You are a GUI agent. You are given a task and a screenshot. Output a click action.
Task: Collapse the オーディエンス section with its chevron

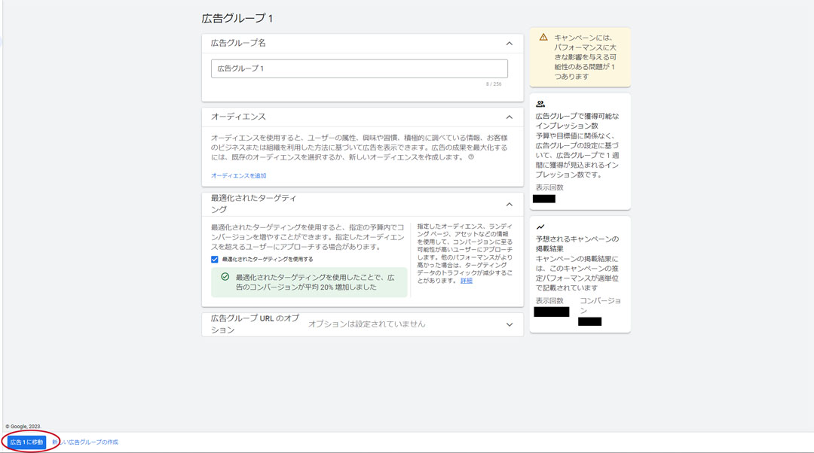click(509, 117)
